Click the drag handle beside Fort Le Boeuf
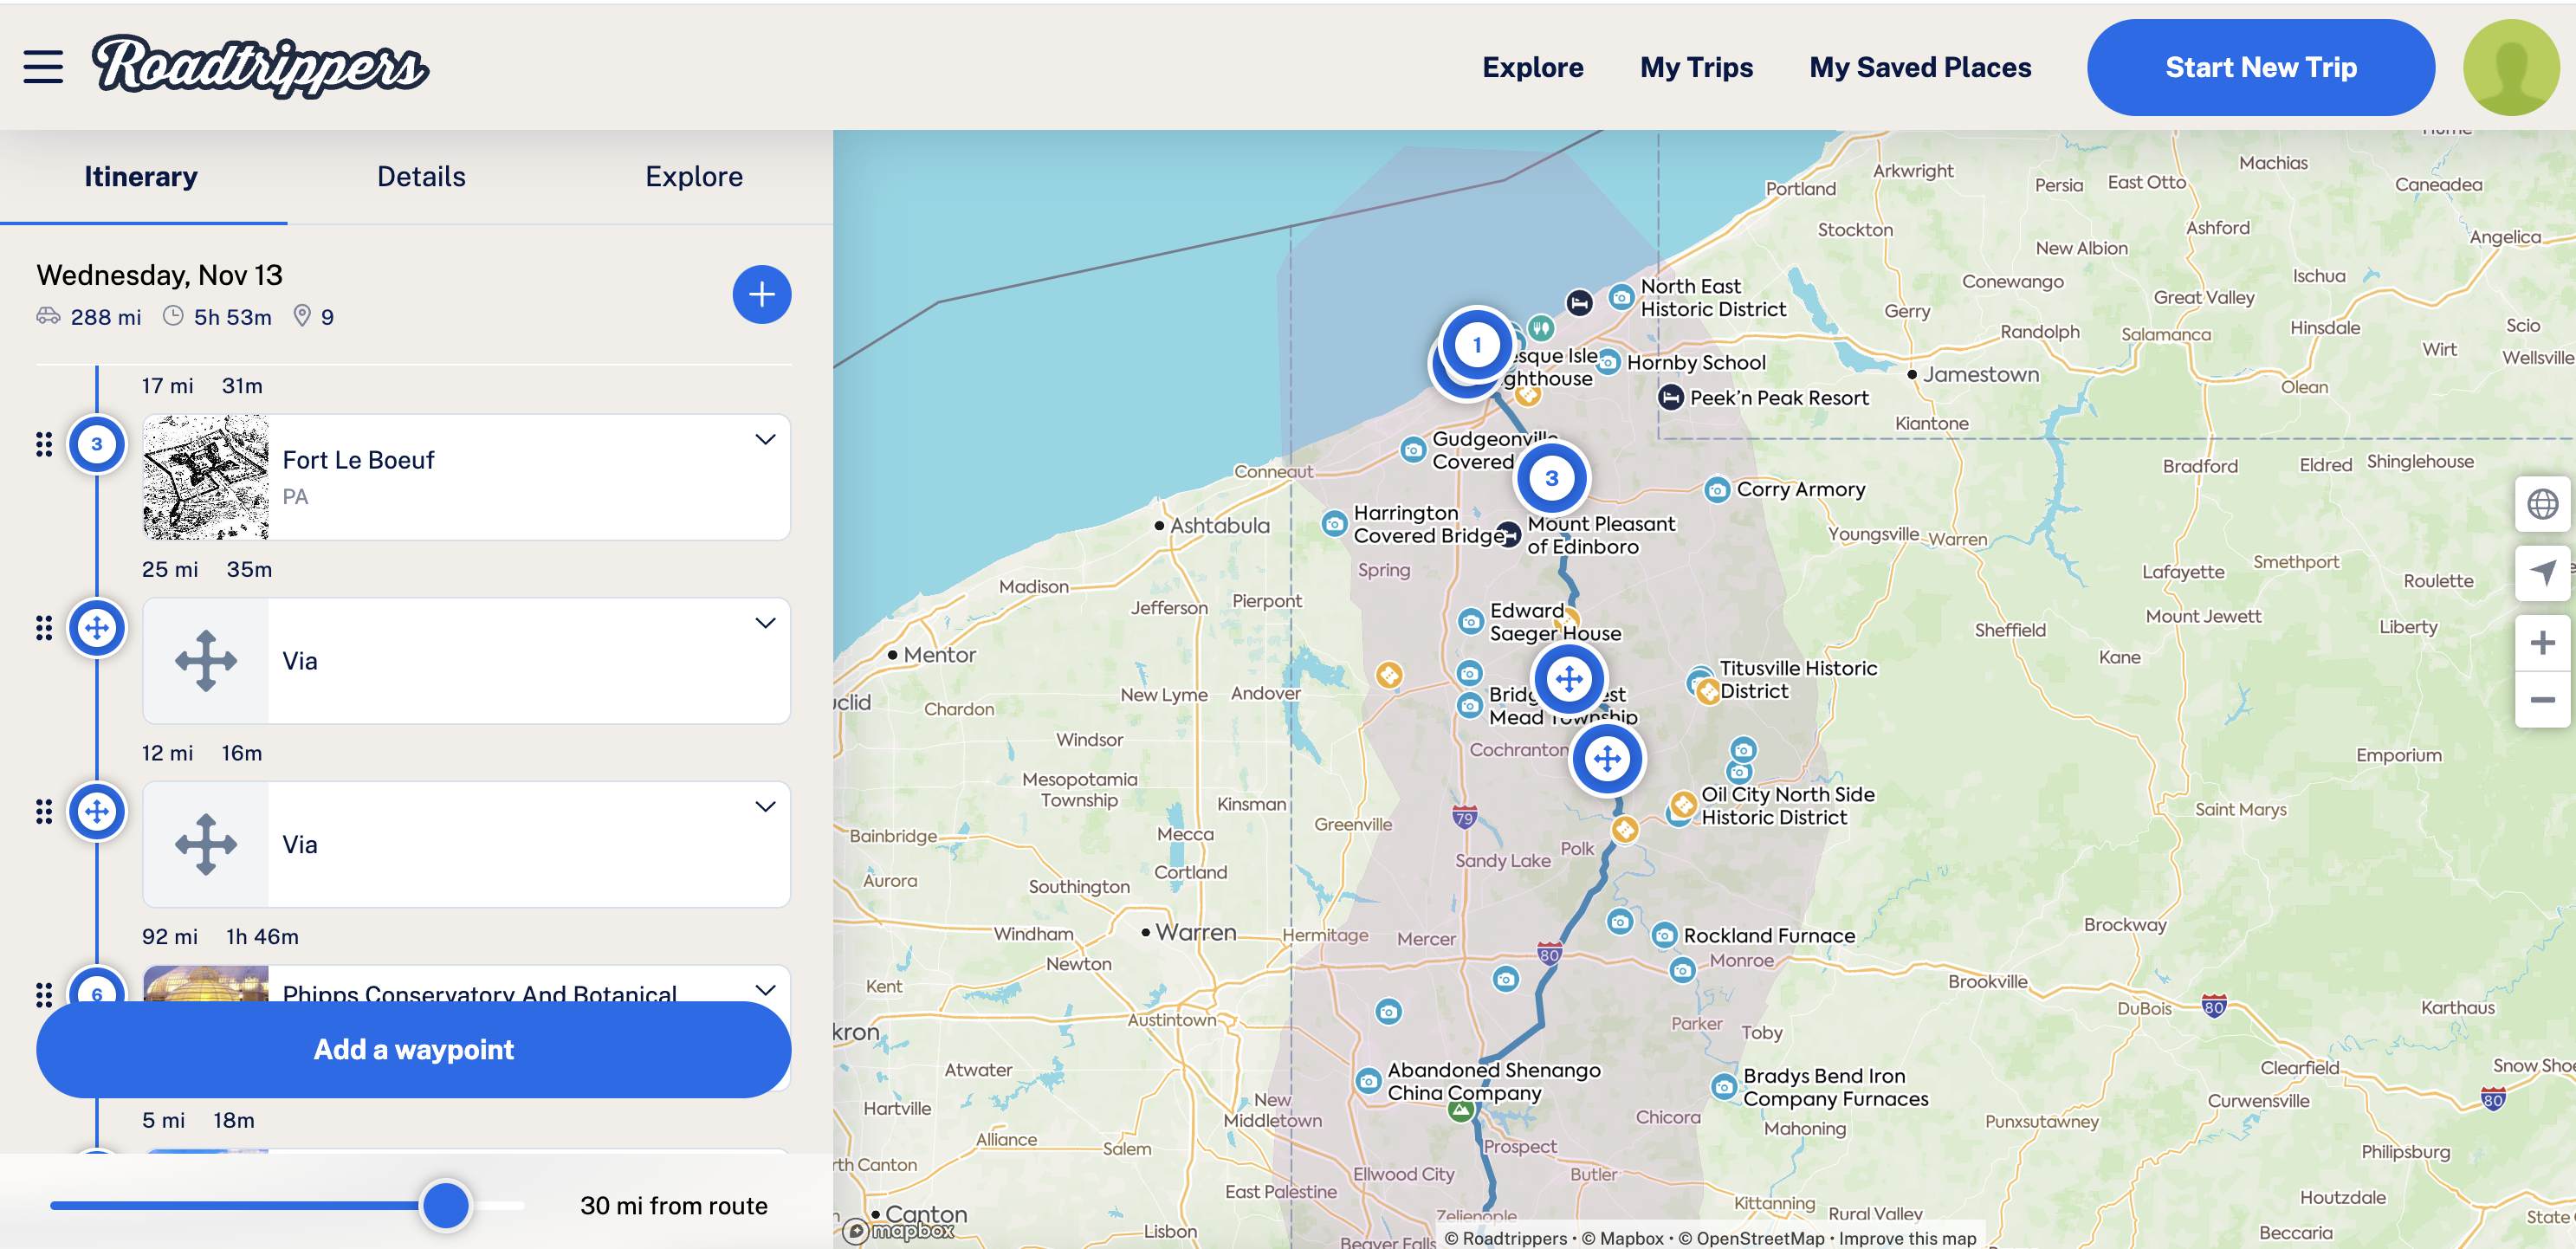The image size is (2576, 1249). point(44,445)
